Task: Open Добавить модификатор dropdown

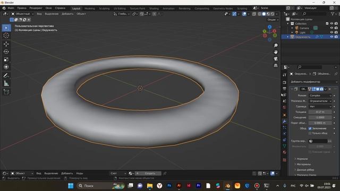Action: pos(314,82)
